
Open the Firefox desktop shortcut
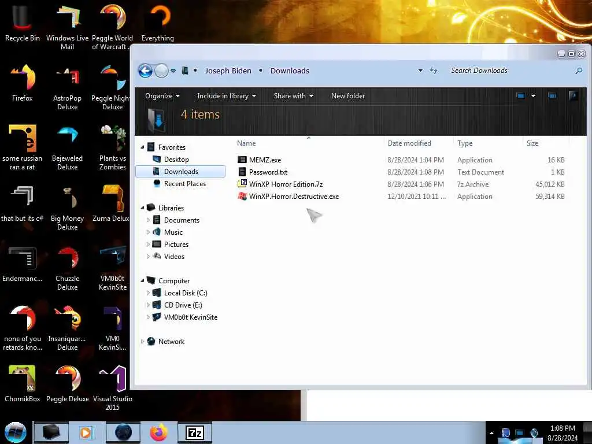(x=22, y=82)
